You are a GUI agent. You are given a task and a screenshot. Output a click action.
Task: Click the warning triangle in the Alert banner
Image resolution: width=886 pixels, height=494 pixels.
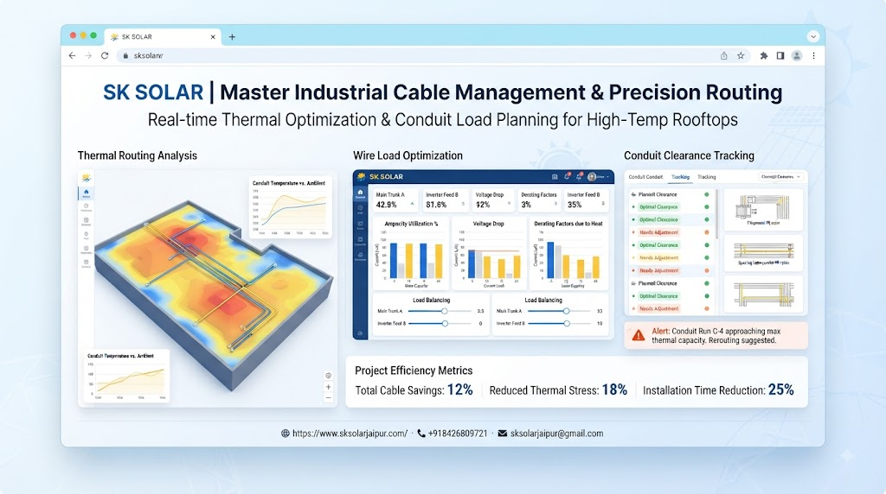click(x=639, y=336)
